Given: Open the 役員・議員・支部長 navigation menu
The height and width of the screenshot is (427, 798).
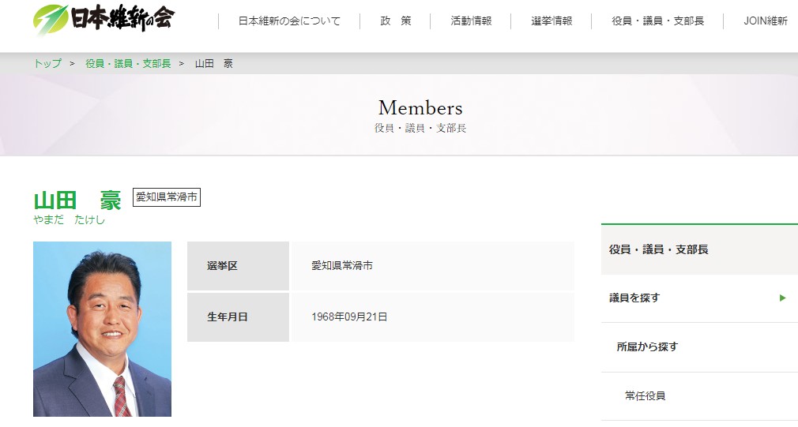Looking at the screenshot, I should [x=657, y=21].
